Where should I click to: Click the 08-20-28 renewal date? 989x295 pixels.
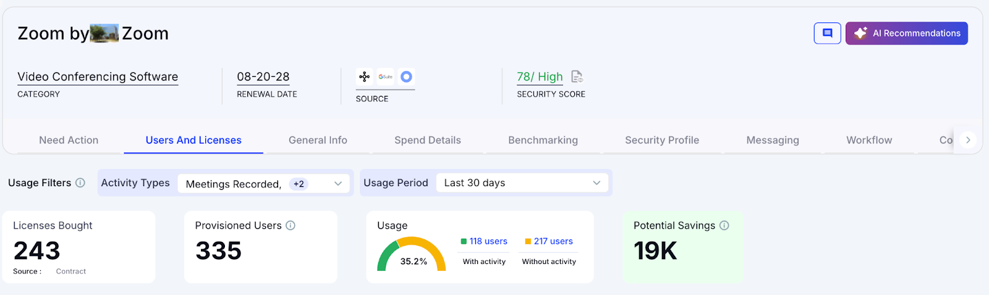pyautogui.click(x=263, y=77)
